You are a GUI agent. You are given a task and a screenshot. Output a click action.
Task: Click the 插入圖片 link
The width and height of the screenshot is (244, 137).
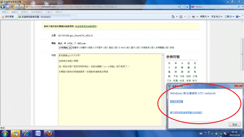tap(131, 48)
